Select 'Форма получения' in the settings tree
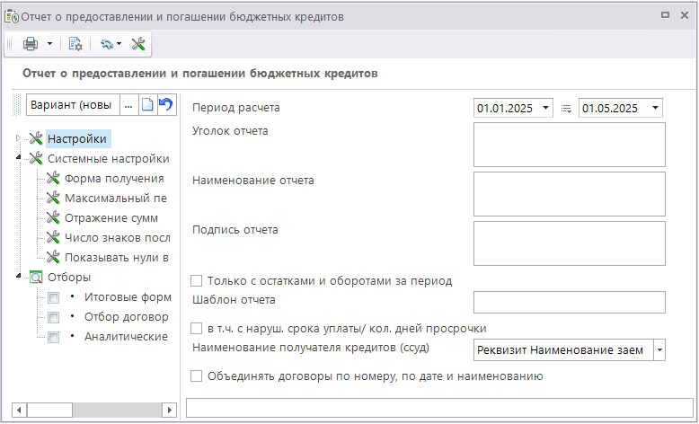Screen dimensions: 699x424 pyautogui.click(x=114, y=178)
